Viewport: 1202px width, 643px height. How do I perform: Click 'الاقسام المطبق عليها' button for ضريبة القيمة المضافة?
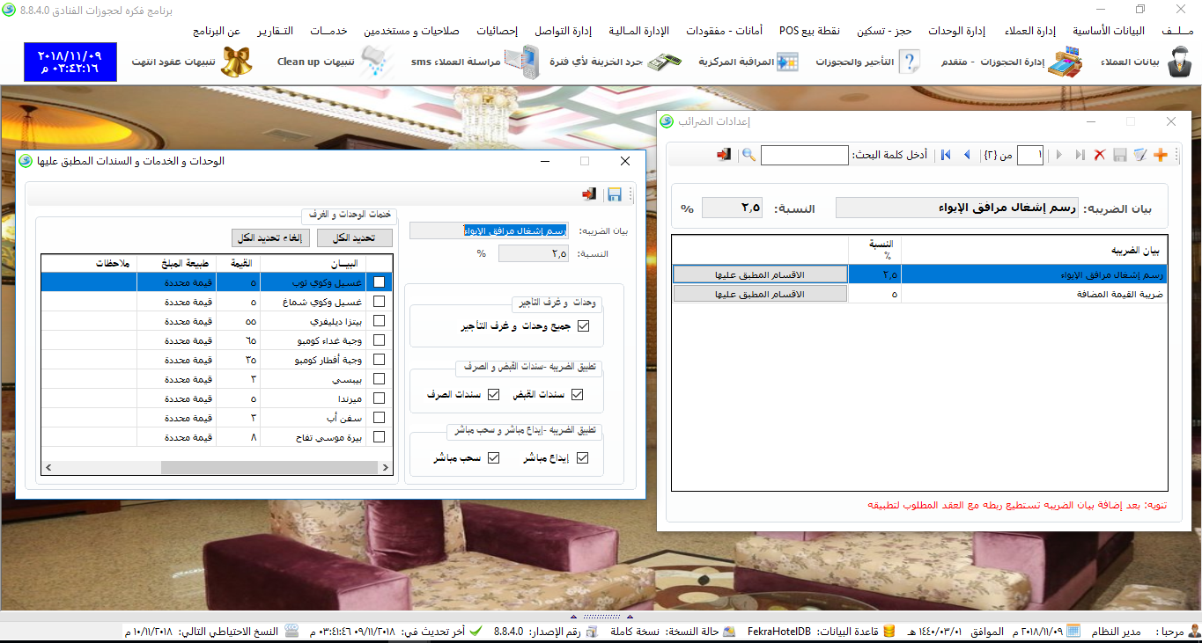[x=760, y=294]
